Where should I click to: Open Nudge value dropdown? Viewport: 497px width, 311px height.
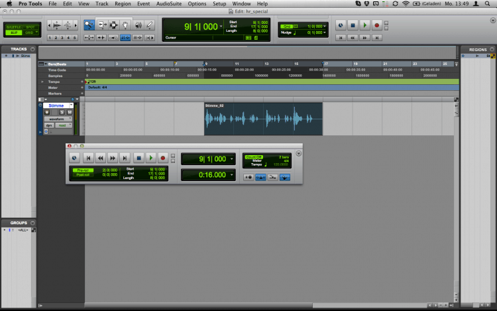point(325,32)
